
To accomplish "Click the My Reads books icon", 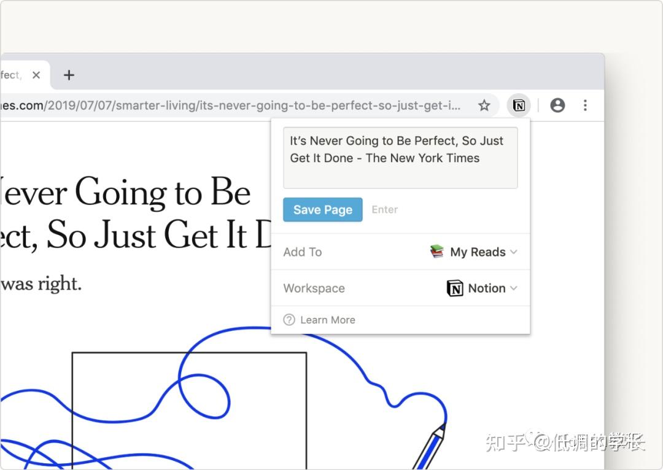I will click(x=437, y=252).
